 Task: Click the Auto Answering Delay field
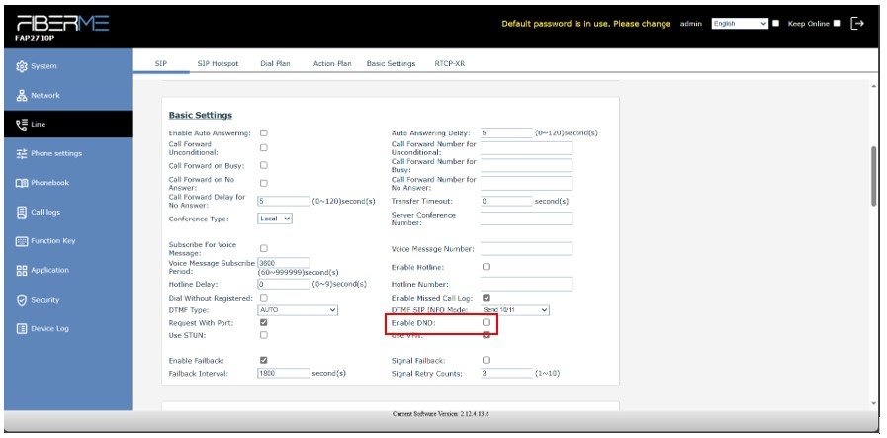tap(506, 133)
